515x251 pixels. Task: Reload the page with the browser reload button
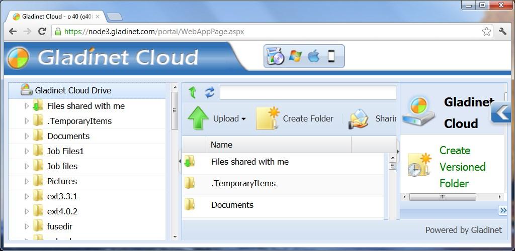click(42, 32)
